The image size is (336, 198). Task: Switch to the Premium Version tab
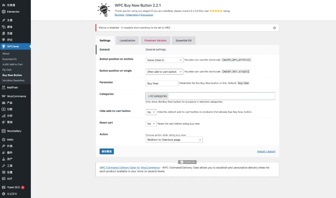coord(155,41)
